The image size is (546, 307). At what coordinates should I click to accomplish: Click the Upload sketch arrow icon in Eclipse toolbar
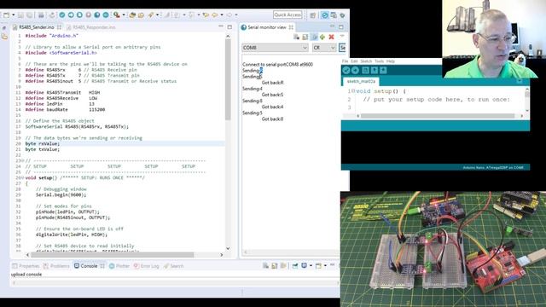[x=71, y=15]
